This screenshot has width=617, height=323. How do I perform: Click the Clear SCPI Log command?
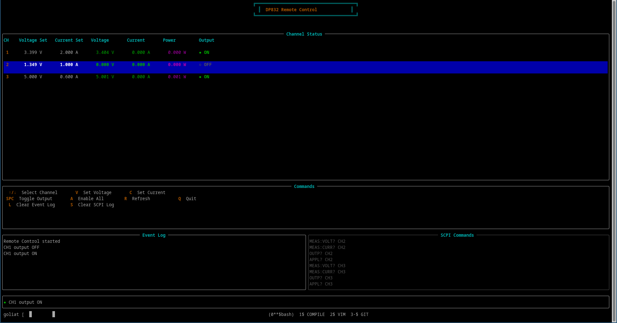coord(96,205)
